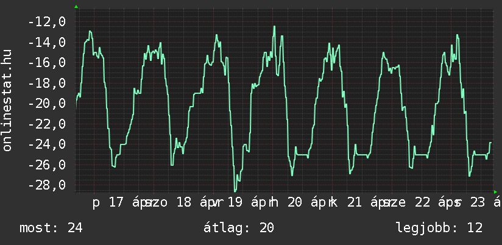The width and height of the screenshot is (502, 245).
Task: Click the 'most: 24' current value
Action: (51, 228)
